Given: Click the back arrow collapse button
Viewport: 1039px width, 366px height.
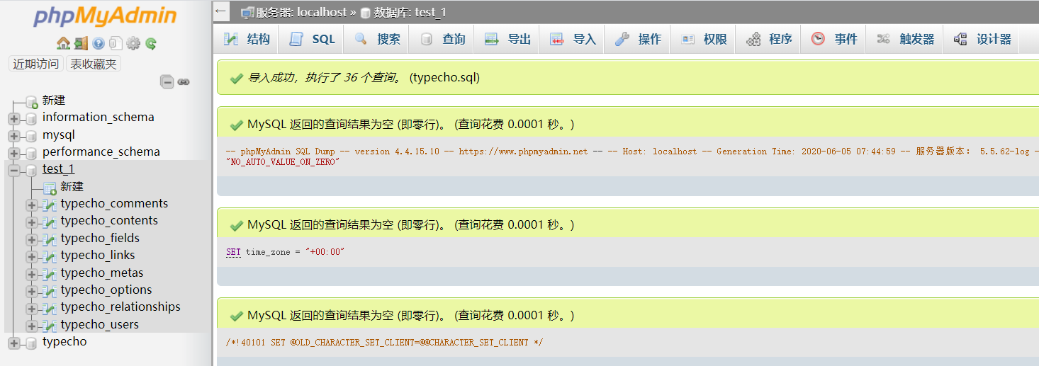Looking at the screenshot, I should click(221, 11).
